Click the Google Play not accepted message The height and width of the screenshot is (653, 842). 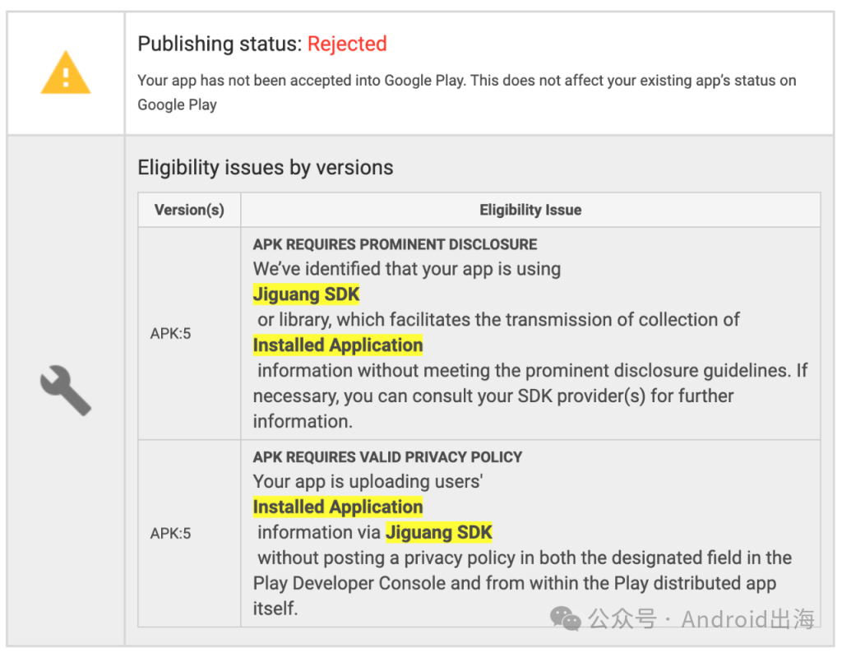coord(467,92)
